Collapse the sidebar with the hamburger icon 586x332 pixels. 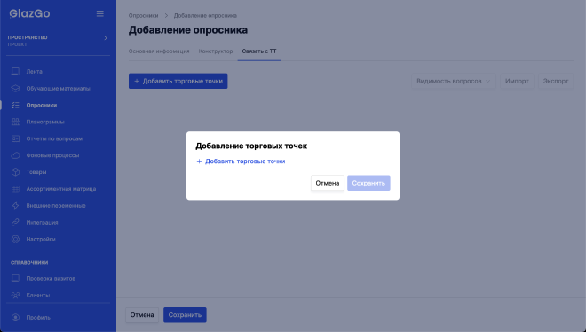(x=99, y=13)
